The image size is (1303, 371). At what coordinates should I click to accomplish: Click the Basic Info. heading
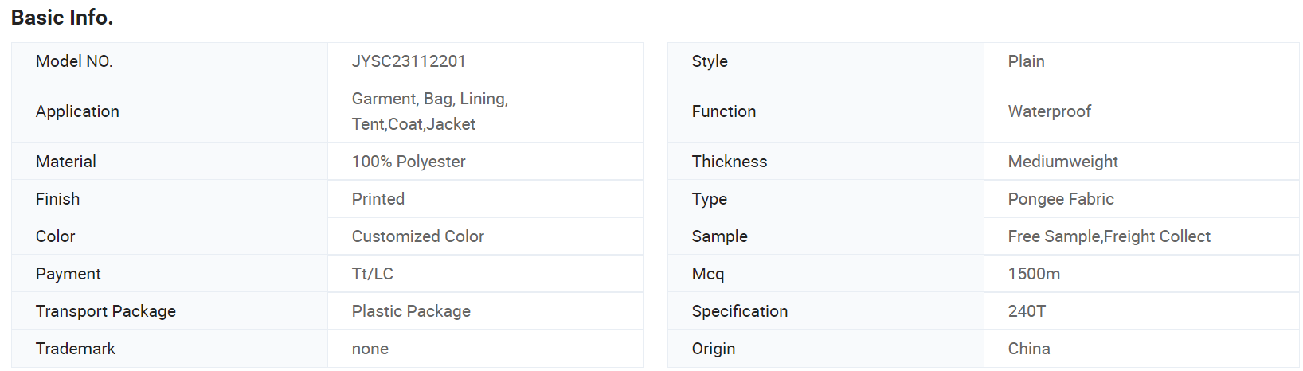[62, 18]
